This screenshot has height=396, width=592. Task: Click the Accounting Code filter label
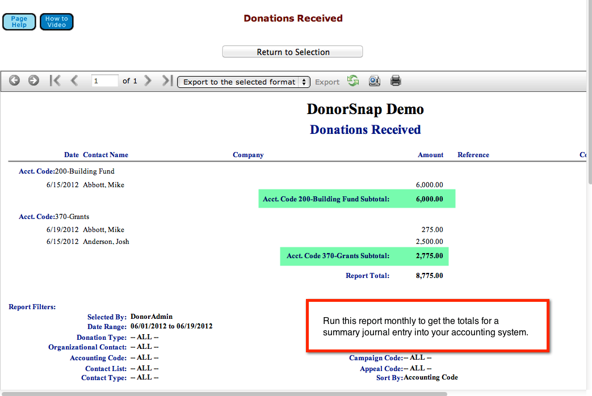point(98,358)
